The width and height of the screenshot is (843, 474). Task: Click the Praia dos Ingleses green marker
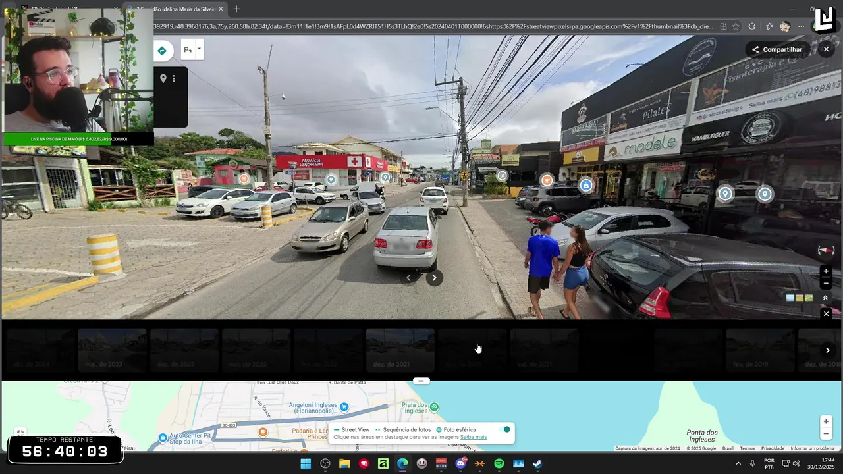point(434,407)
